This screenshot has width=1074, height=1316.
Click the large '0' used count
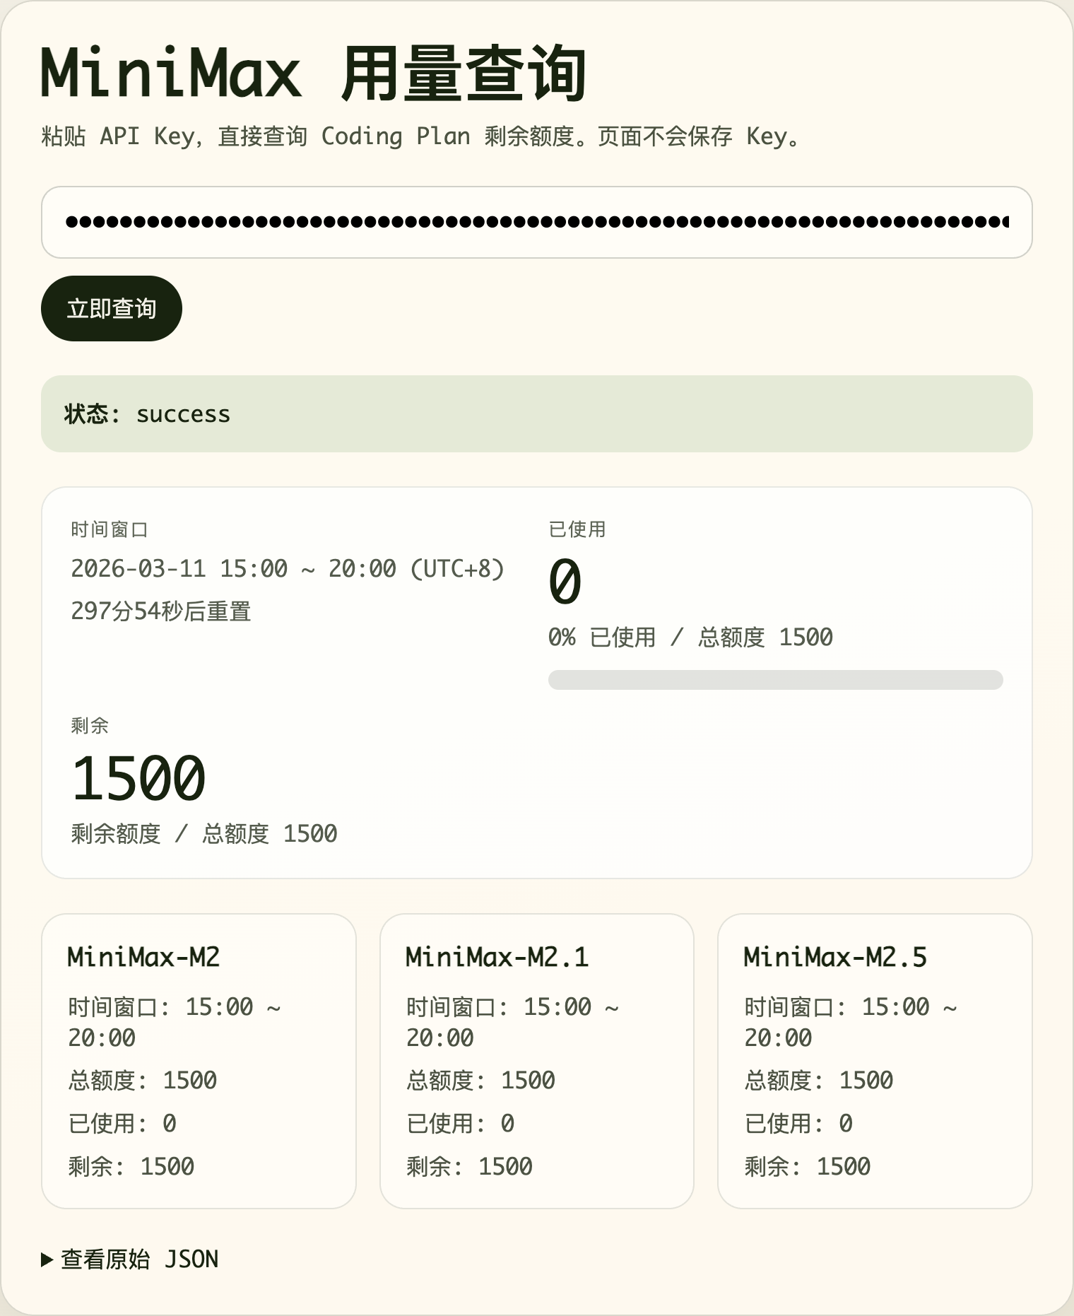pos(565,582)
